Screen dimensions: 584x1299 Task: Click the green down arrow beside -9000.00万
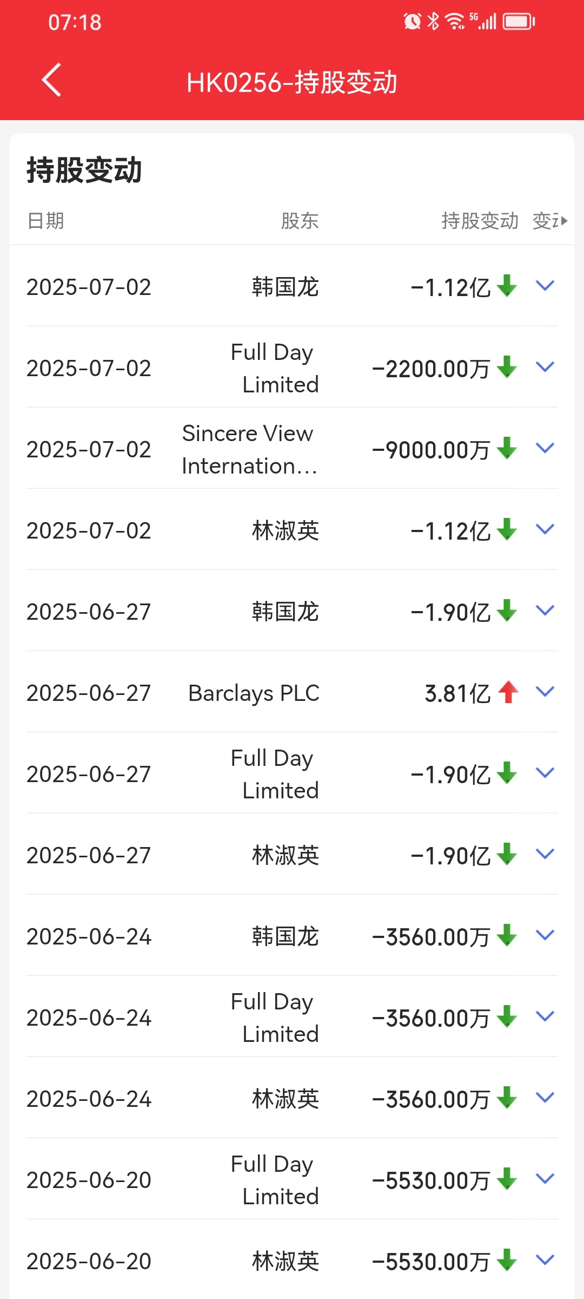tap(507, 448)
